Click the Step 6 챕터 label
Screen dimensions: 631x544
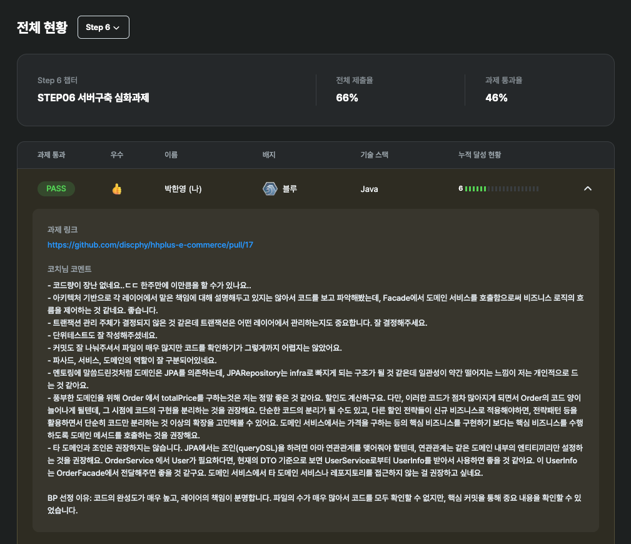point(58,81)
